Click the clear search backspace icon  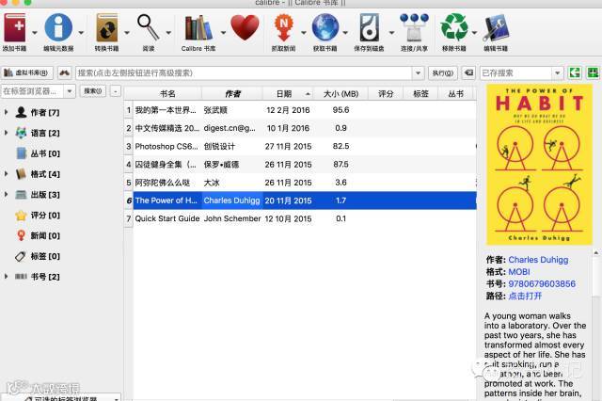click(468, 72)
